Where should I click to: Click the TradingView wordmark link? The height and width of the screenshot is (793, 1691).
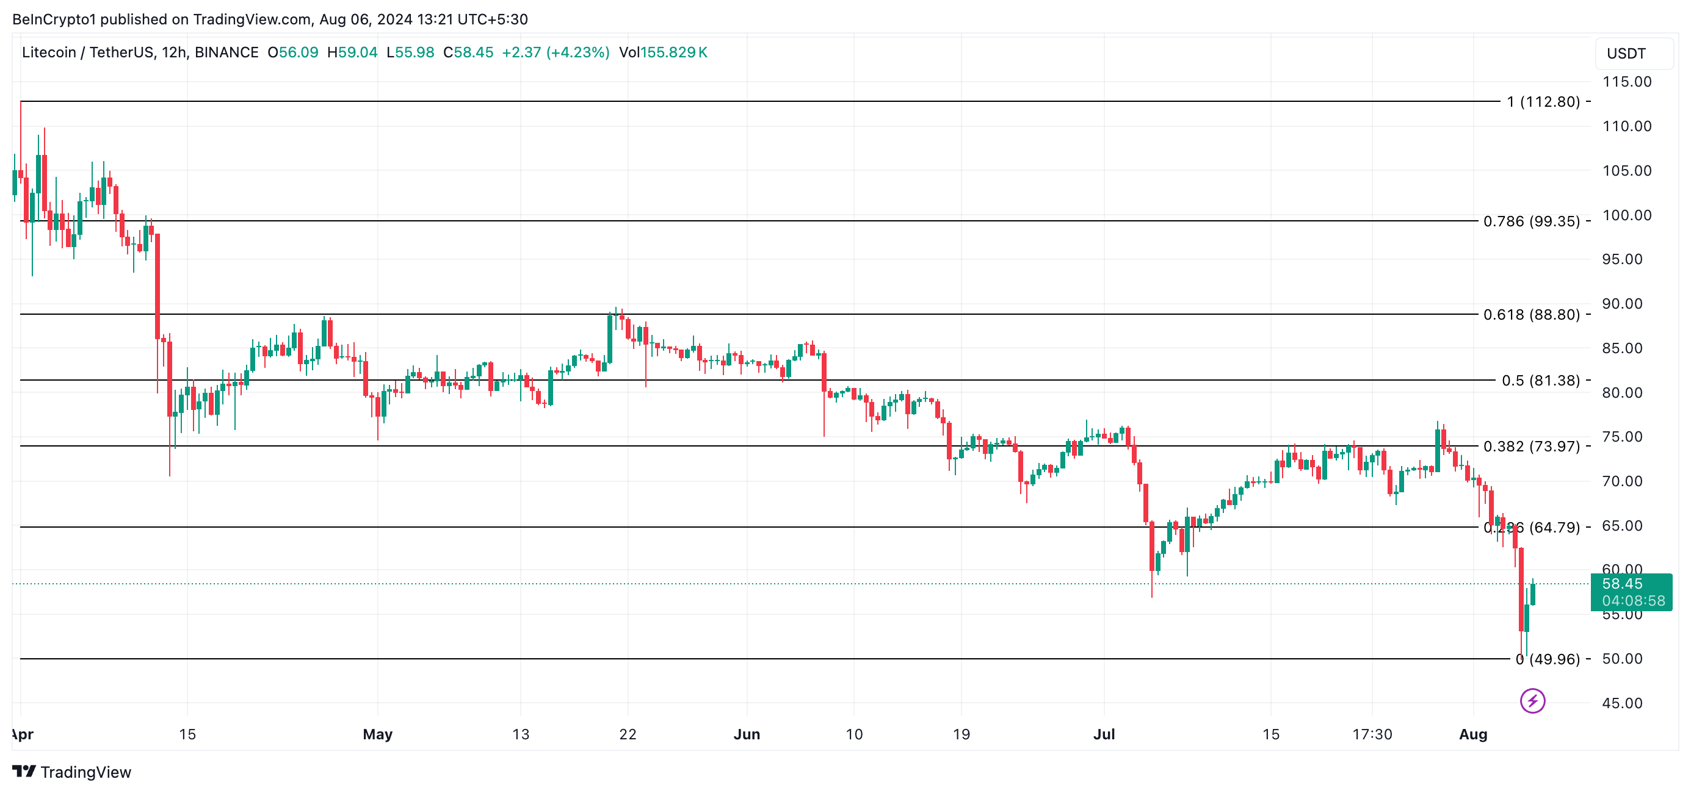click(85, 772)
